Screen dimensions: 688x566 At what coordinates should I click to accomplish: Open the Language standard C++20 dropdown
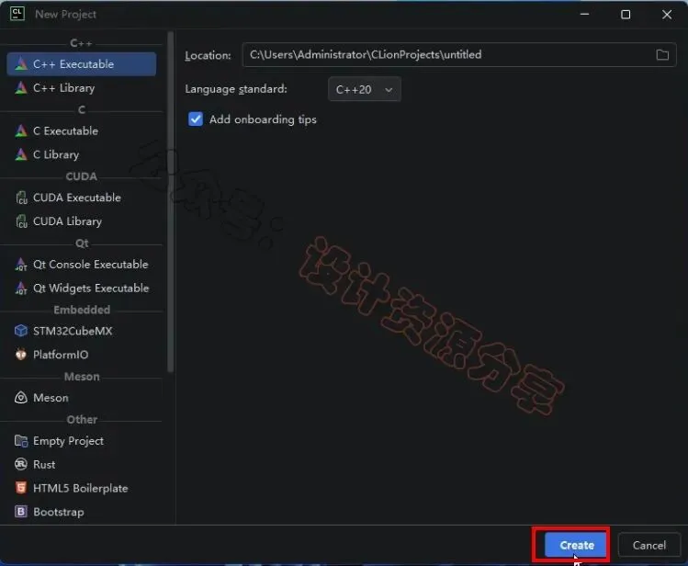[364, 89]
